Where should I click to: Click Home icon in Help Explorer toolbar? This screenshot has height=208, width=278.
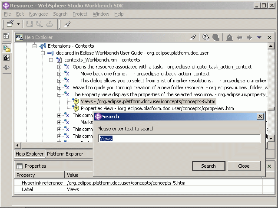coord(230,38)
